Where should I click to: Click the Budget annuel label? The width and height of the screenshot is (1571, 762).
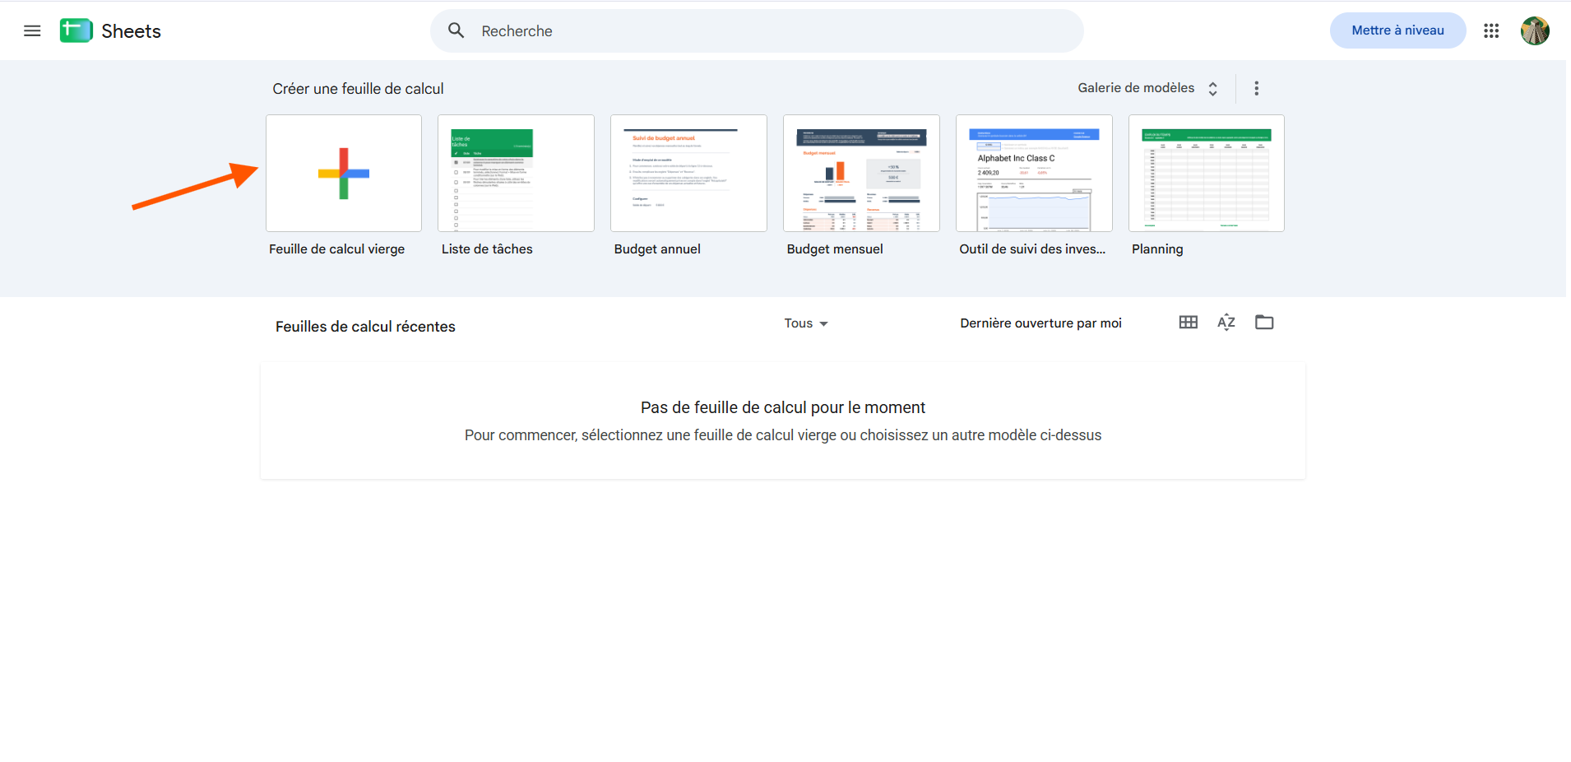click(x=657, y=249)
